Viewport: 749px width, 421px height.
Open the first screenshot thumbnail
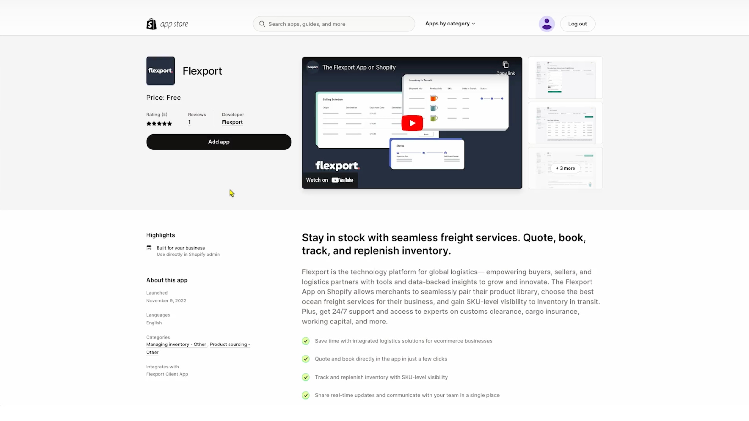[x=565, y=78]
